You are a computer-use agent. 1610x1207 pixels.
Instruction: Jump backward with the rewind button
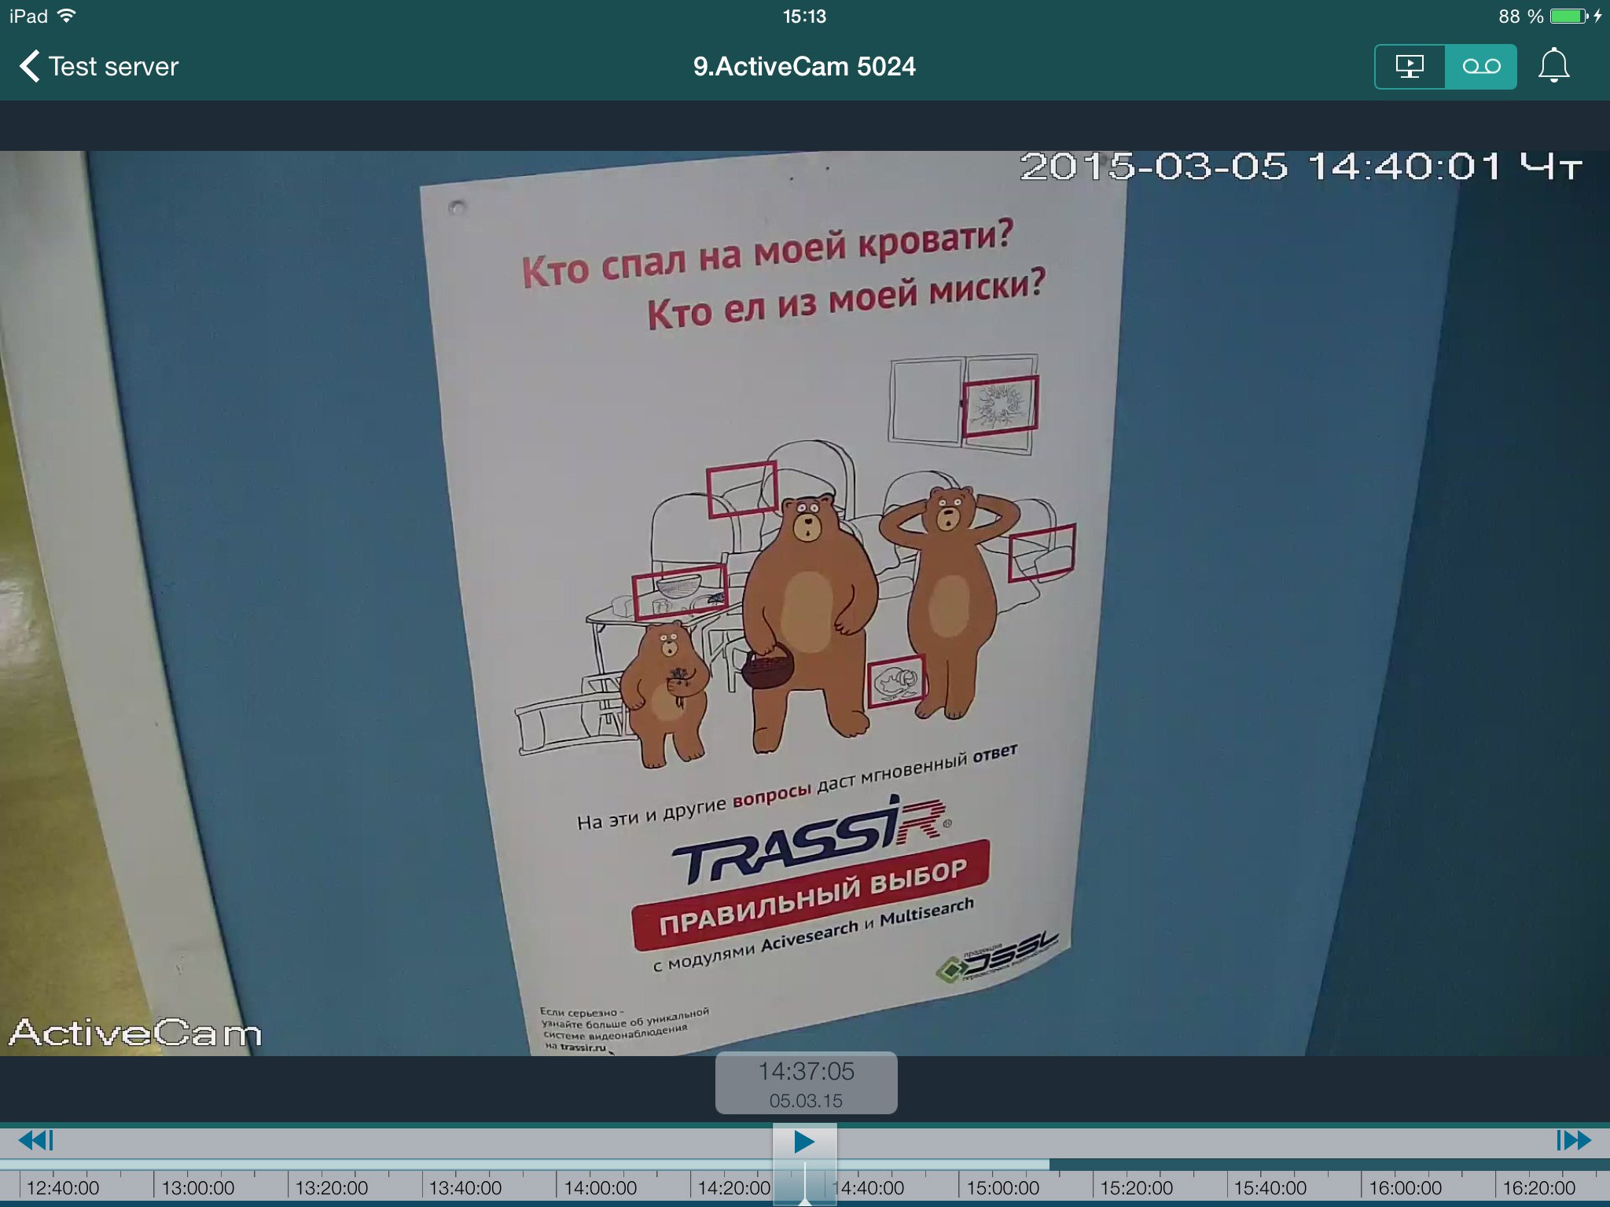pos(36,1140)
